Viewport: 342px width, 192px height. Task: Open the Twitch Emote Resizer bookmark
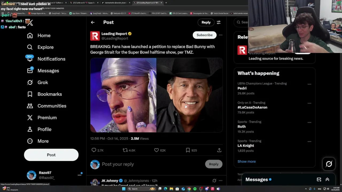point(220,13)
